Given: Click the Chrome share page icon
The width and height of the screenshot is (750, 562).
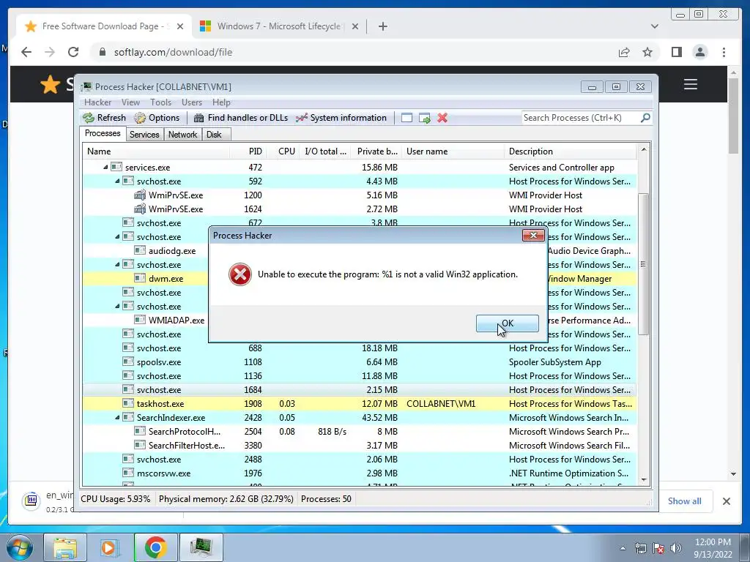Looking at the screenshot, I should (624, 52).
